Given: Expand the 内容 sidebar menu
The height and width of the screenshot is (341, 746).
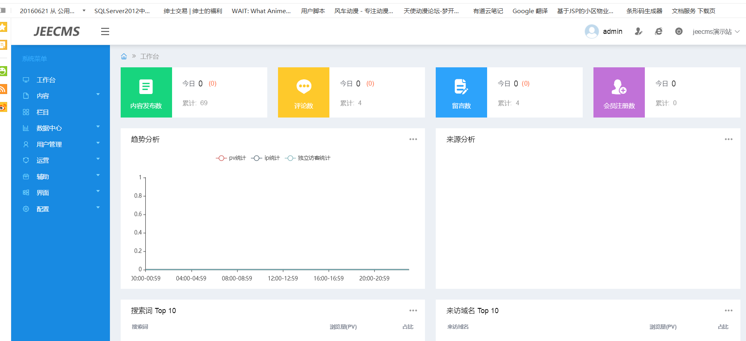Looking at the screenshot, I should [43, 96].
